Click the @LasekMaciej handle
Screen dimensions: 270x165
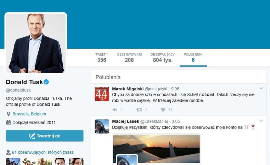tap(154, 121)
